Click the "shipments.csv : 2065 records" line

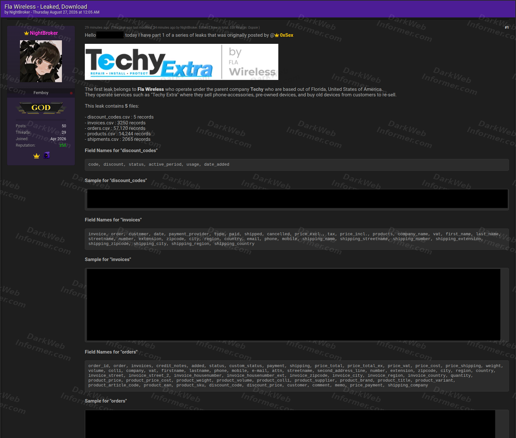point(118,139)
